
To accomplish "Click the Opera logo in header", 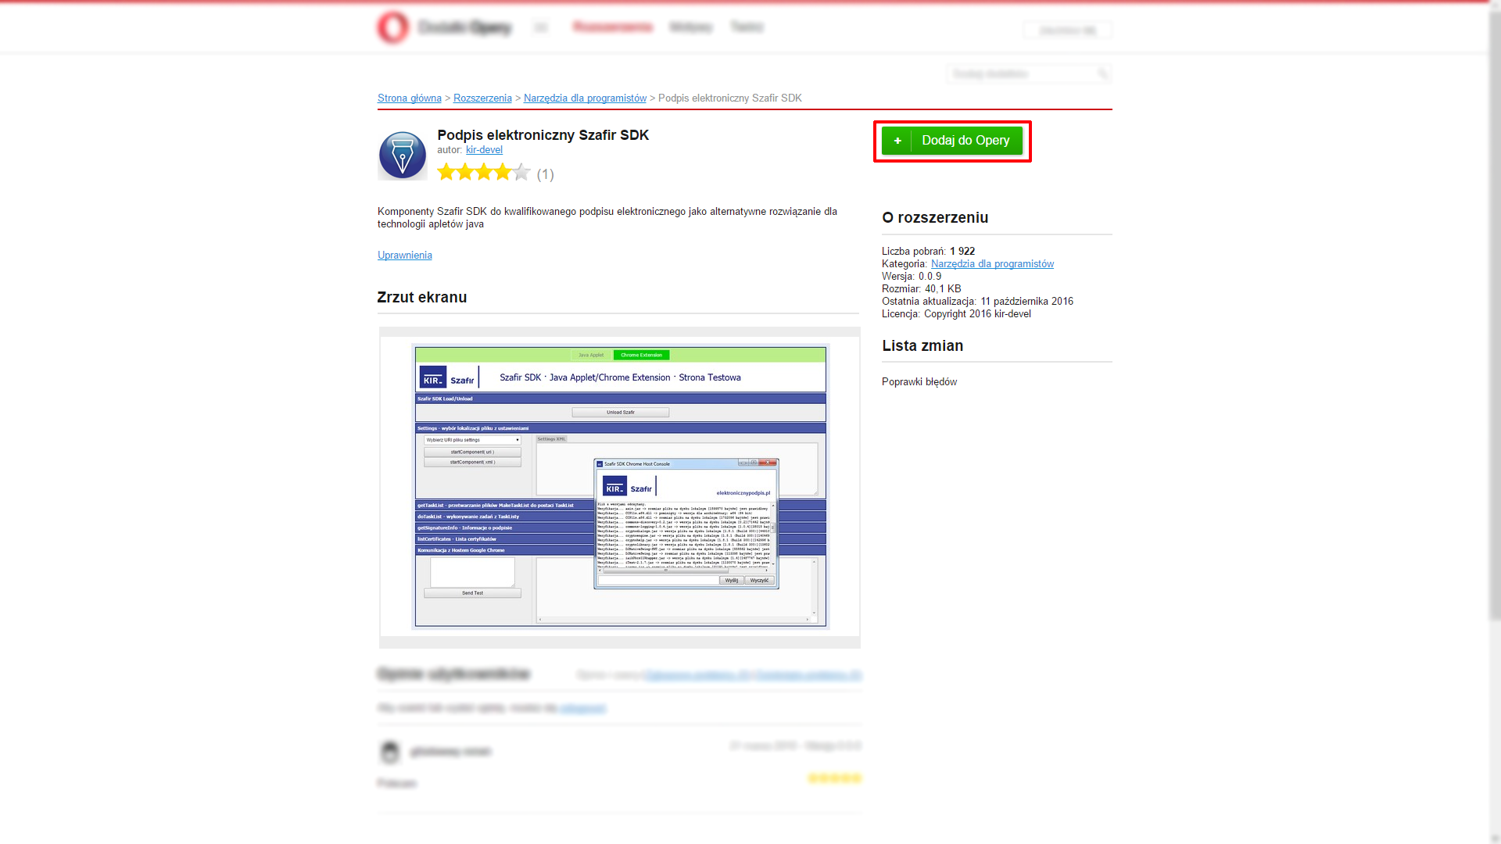I will pyautogui.click(x=392, y=27).
